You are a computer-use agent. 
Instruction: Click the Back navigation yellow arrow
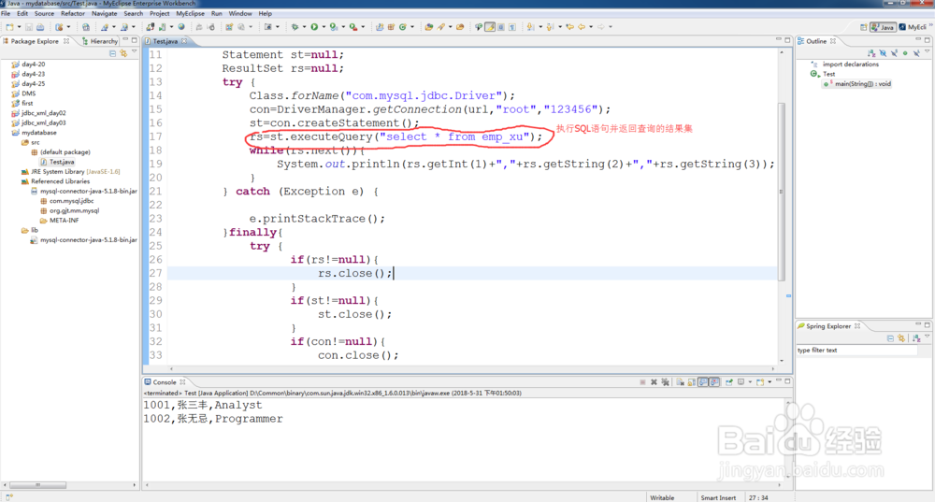[582, 27]
